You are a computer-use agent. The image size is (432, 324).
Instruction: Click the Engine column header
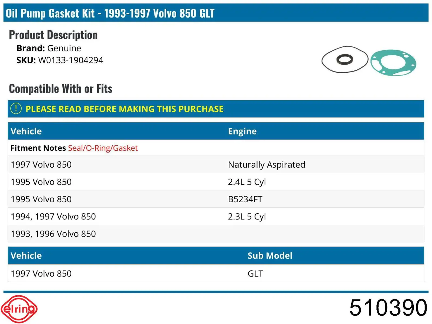click(x=242, y=131)
